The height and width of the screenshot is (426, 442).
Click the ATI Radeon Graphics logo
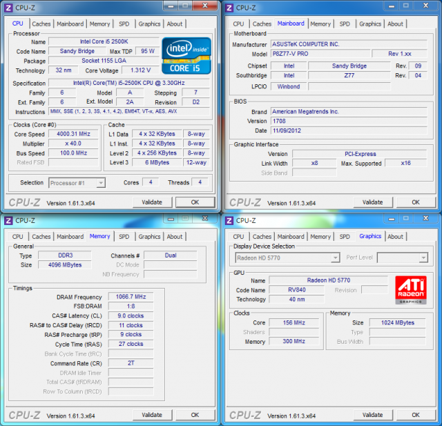(411, 289)
